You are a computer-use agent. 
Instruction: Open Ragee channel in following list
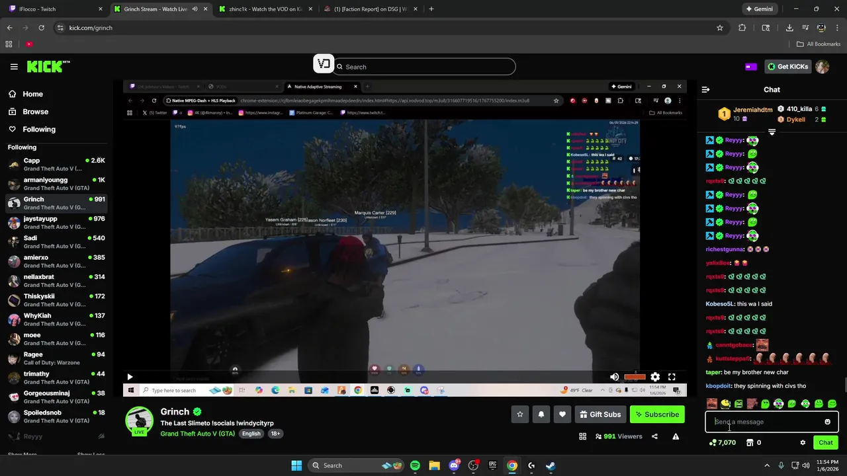56,358
